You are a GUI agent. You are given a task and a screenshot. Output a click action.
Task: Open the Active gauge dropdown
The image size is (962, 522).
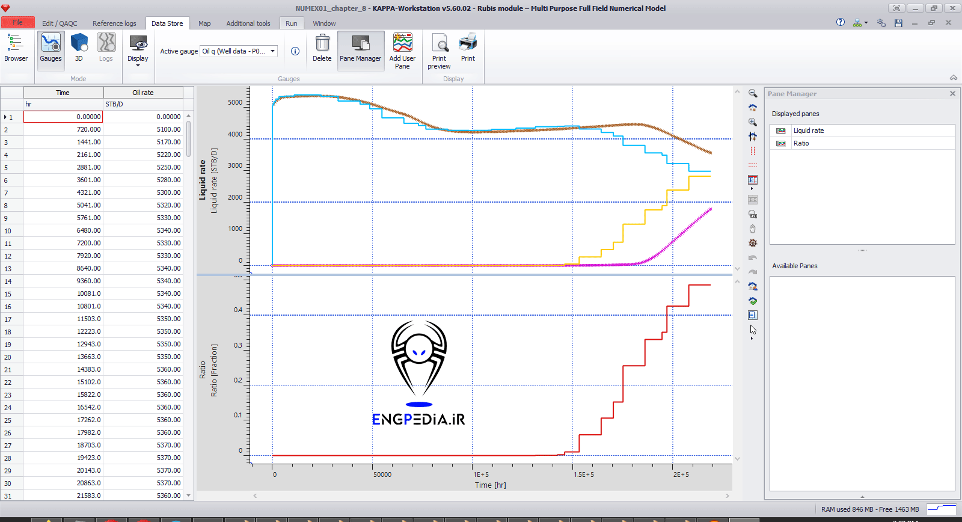(272, 51)
